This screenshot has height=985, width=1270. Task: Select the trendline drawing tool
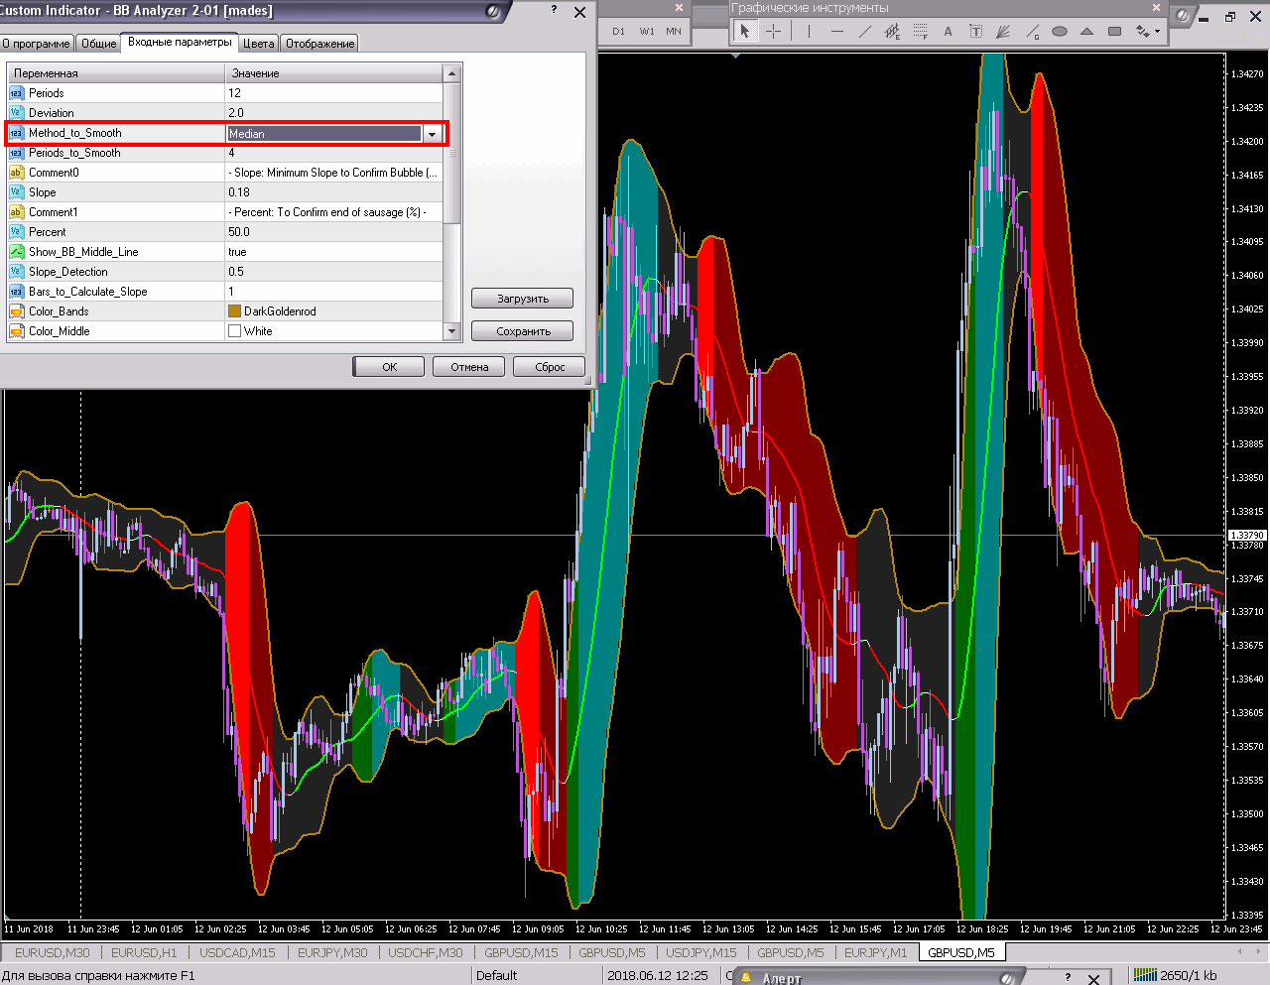coord(864,31)
